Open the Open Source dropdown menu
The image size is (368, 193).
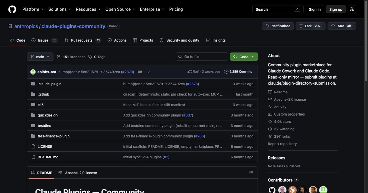[120, 9]
